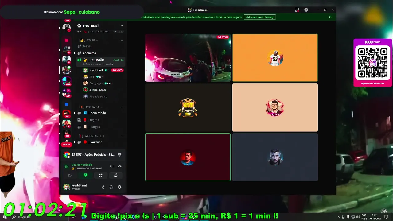The width and height of the screenshot is (393, 221).
Task: Click the gray tile with bearded man avatar
Action: (x=275, y=157)
